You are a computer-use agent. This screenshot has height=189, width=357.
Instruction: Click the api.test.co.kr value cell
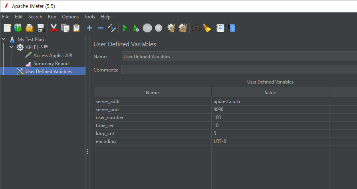tap(270, 101)
